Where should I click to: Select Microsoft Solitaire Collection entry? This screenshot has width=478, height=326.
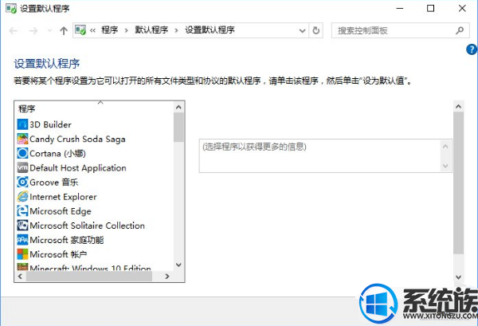(87, 226)
